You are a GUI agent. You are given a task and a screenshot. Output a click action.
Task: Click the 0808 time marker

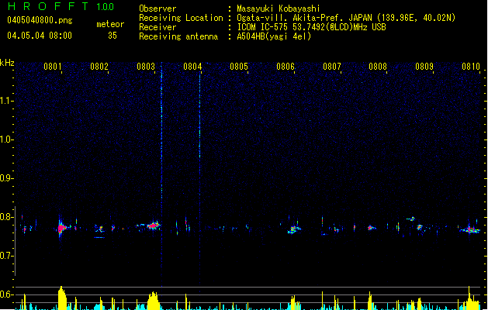tap(378, 67)
